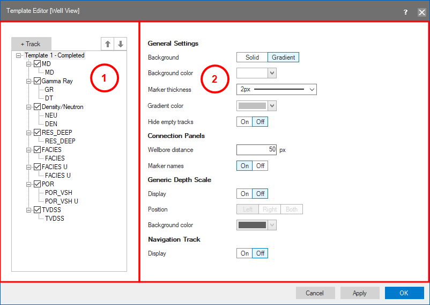Uncheck the Gamma Ray track checkbox
The width and height of the screenshot is (430, 305).
pos(37,81)
